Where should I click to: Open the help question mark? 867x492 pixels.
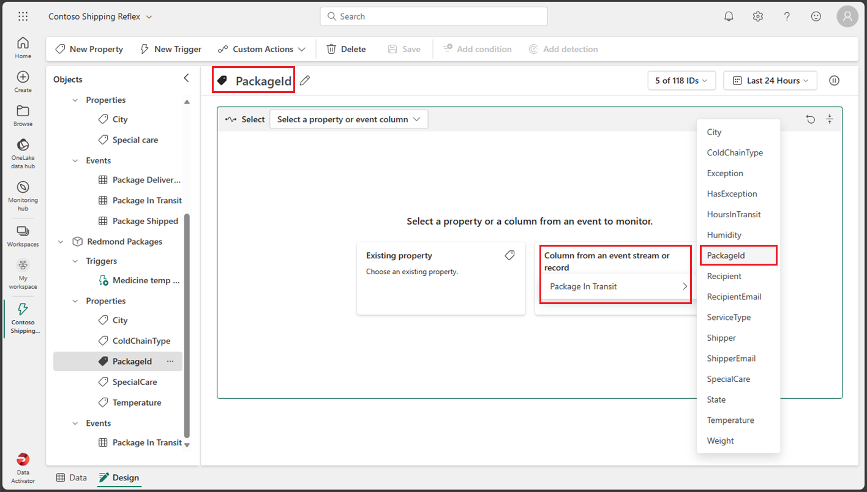tap(787, 17)
